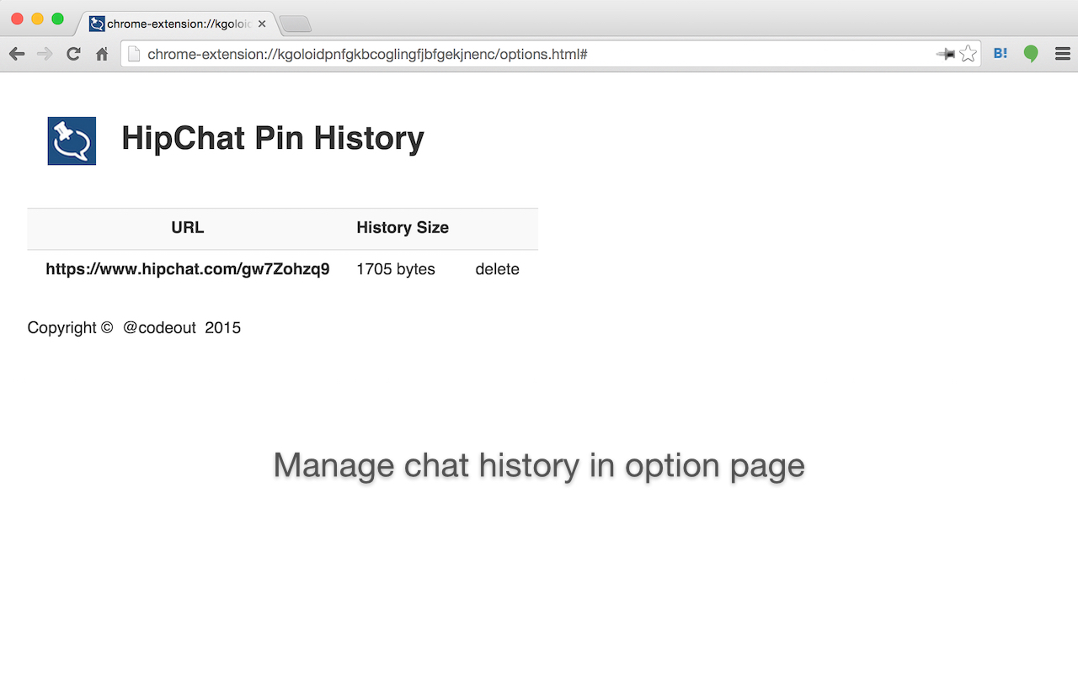Select the chrome-extension://kgolo tab
This screenshot has width=1078, height=673.
(x=179, y=24)
